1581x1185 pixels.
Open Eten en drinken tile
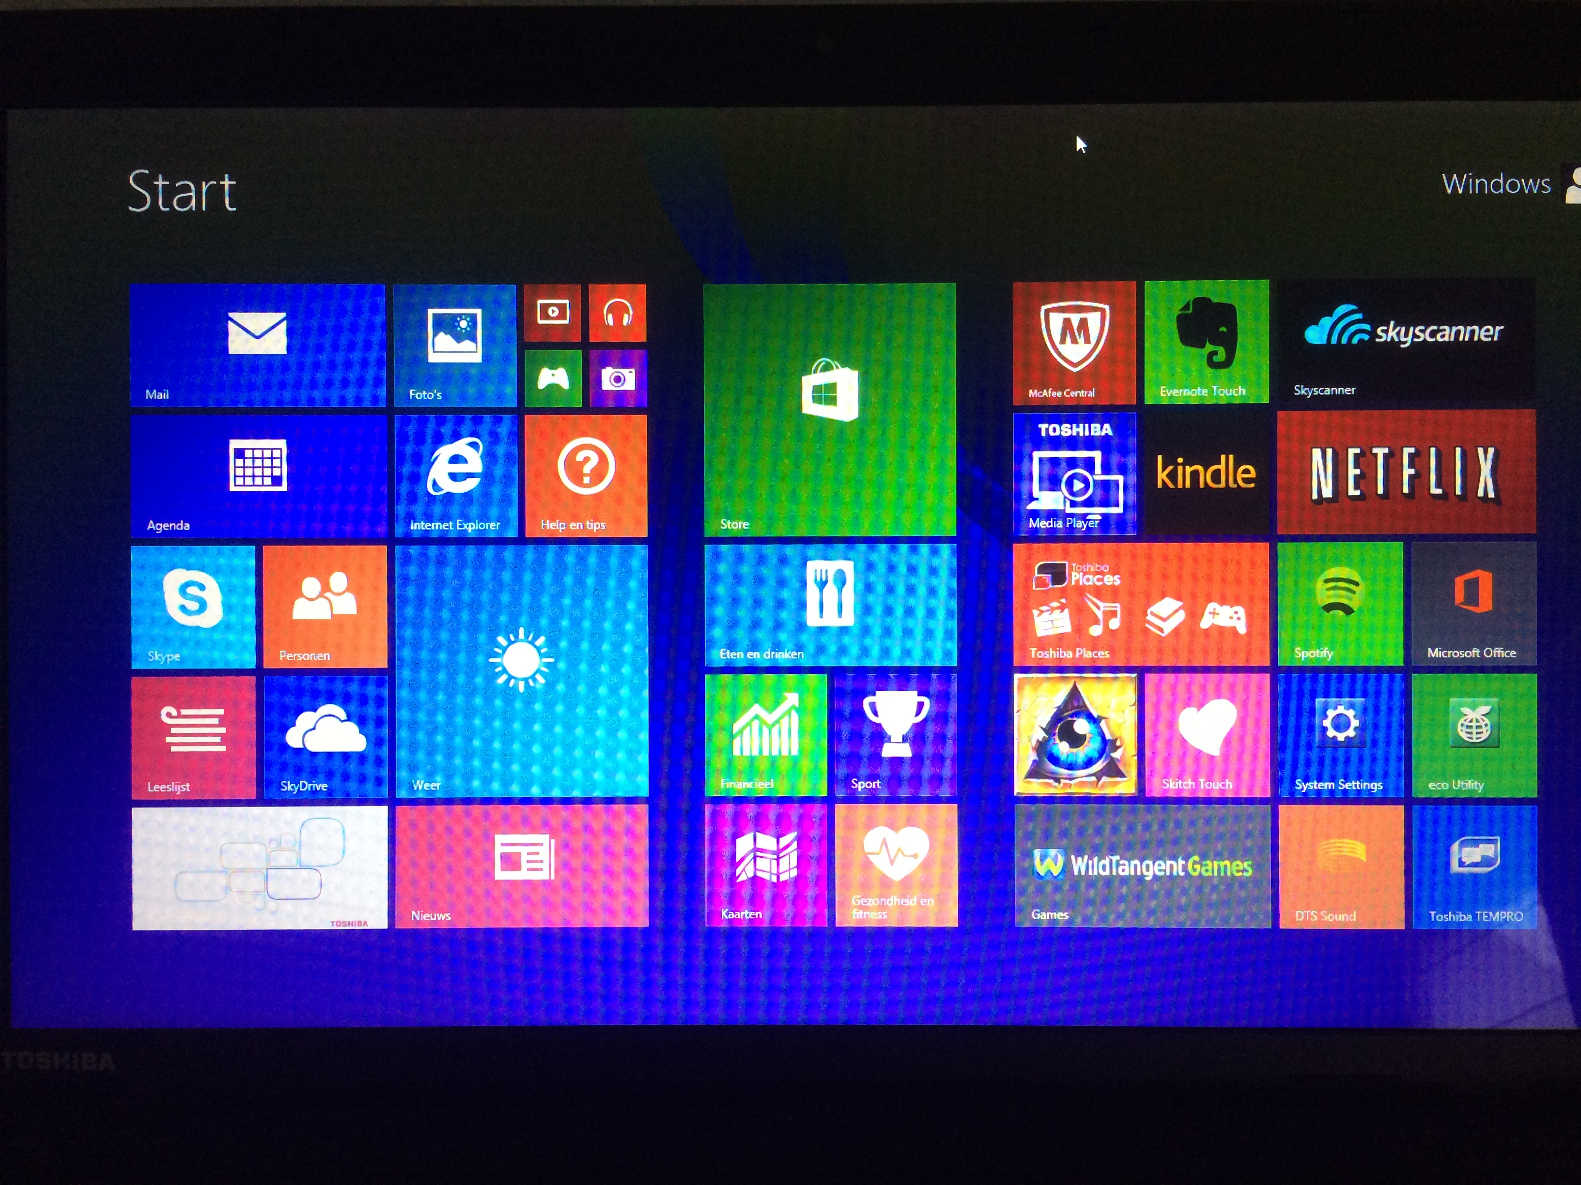[831, 606]
